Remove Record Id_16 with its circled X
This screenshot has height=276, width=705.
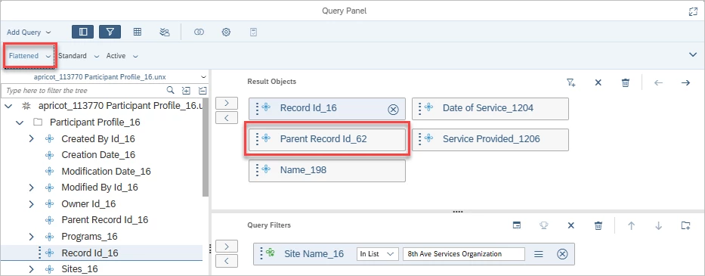[393, 109]
